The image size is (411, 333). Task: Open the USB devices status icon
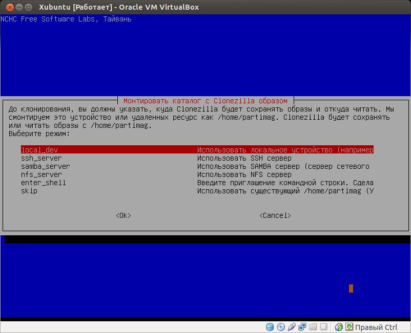(292, 327)
